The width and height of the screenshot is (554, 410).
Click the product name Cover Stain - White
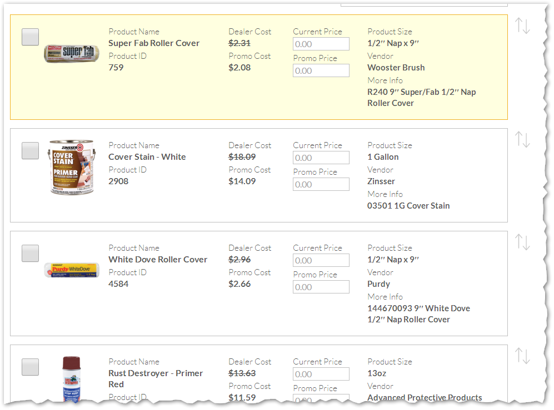pos(147,156)
